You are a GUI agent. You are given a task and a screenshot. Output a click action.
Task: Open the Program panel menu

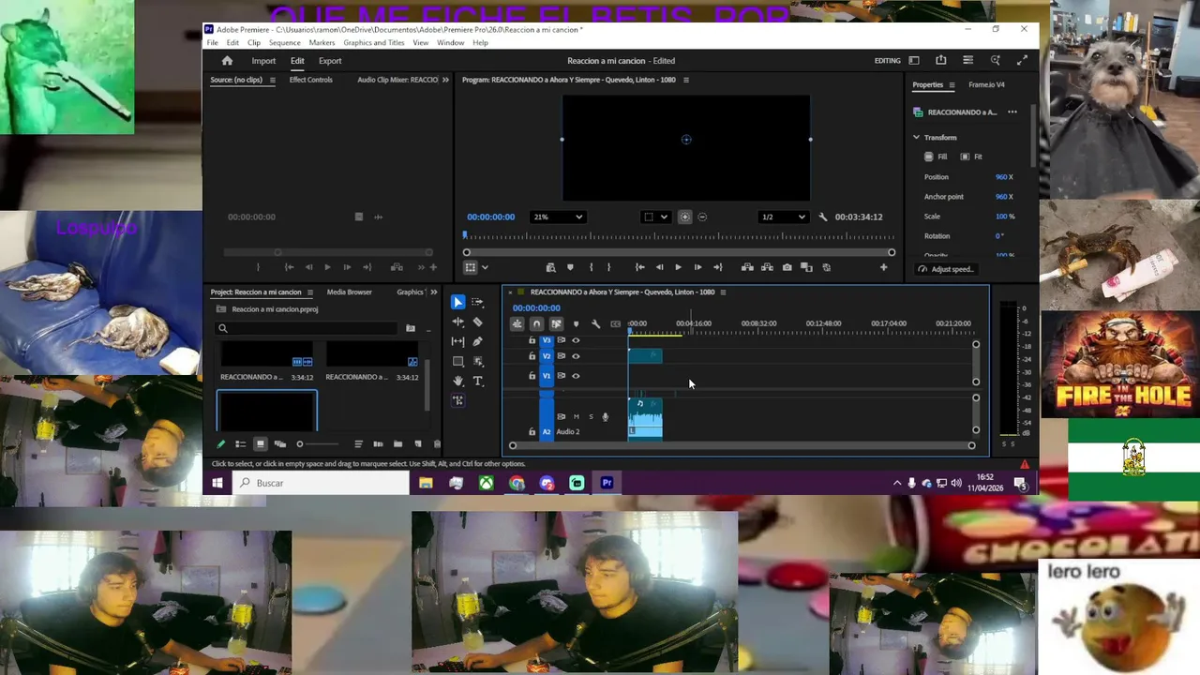[685, 80]
